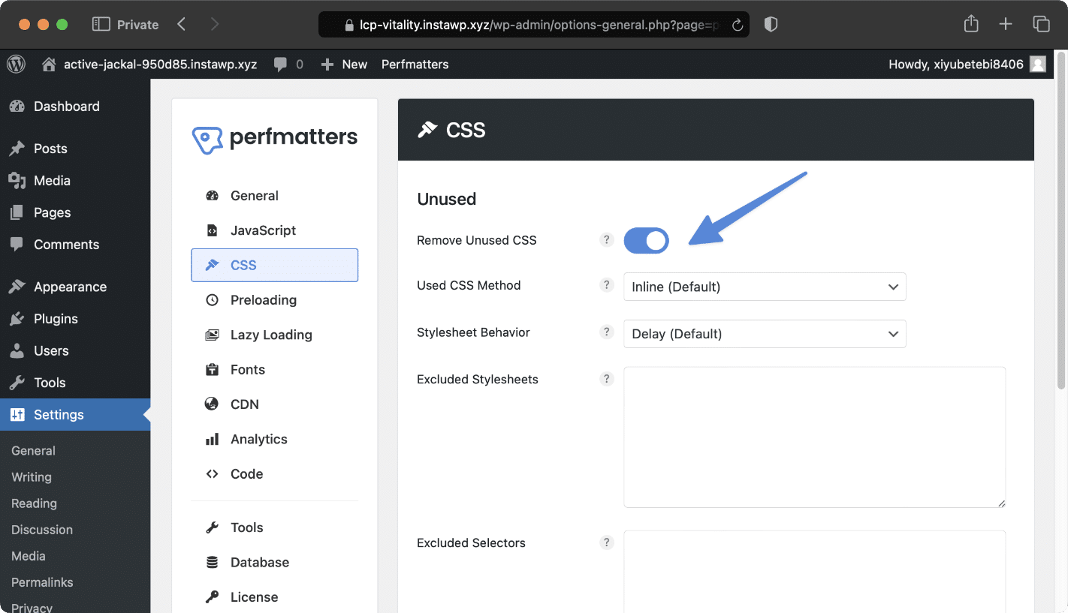Click the Excluded Stylesheets help icon
Image resolution: width=1068 pixels, height=613 pixels.
[x=607, y=379]
